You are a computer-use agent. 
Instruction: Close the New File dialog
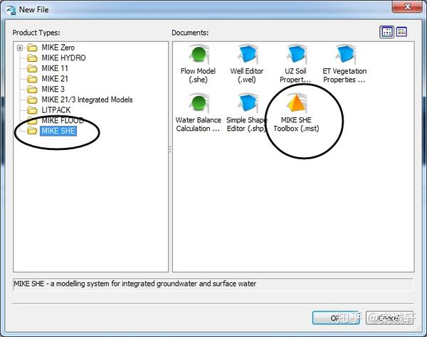[x=407, y=7]
